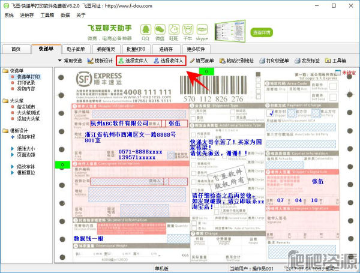The width and height of the screenshot is (360, 273).
Task: Click the 张伍 shipper signature text
Action: point(318,181)
